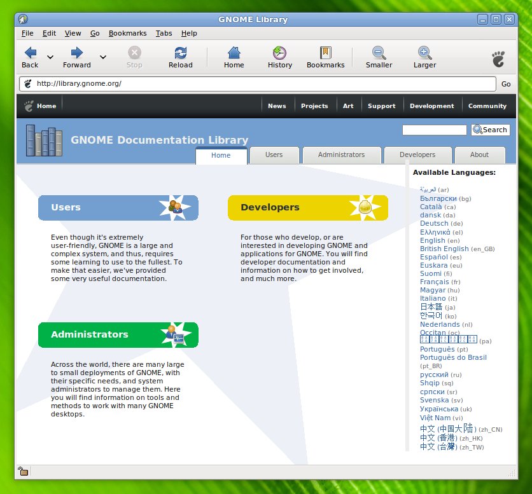Open the Go menu
Image resolution: width=532 pixels, height=494 pixels.
tap(95, 33)
